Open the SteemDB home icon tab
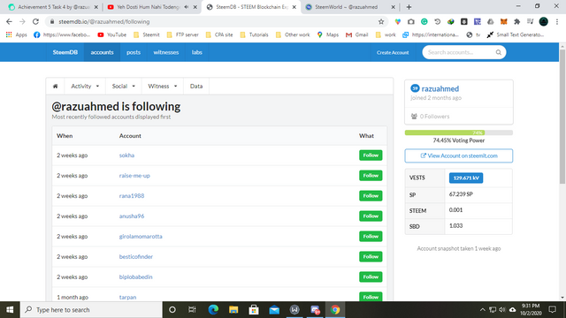This screenshot has height=318, width=566. tap(55, 87)
